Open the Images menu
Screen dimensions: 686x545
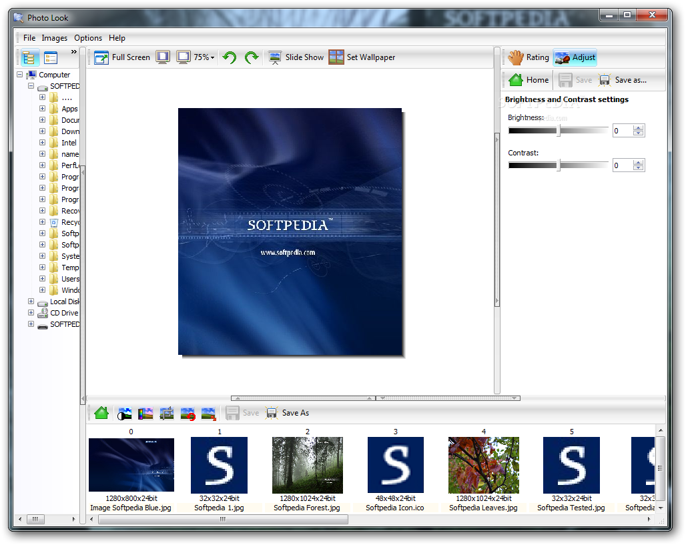coord(54,38)
